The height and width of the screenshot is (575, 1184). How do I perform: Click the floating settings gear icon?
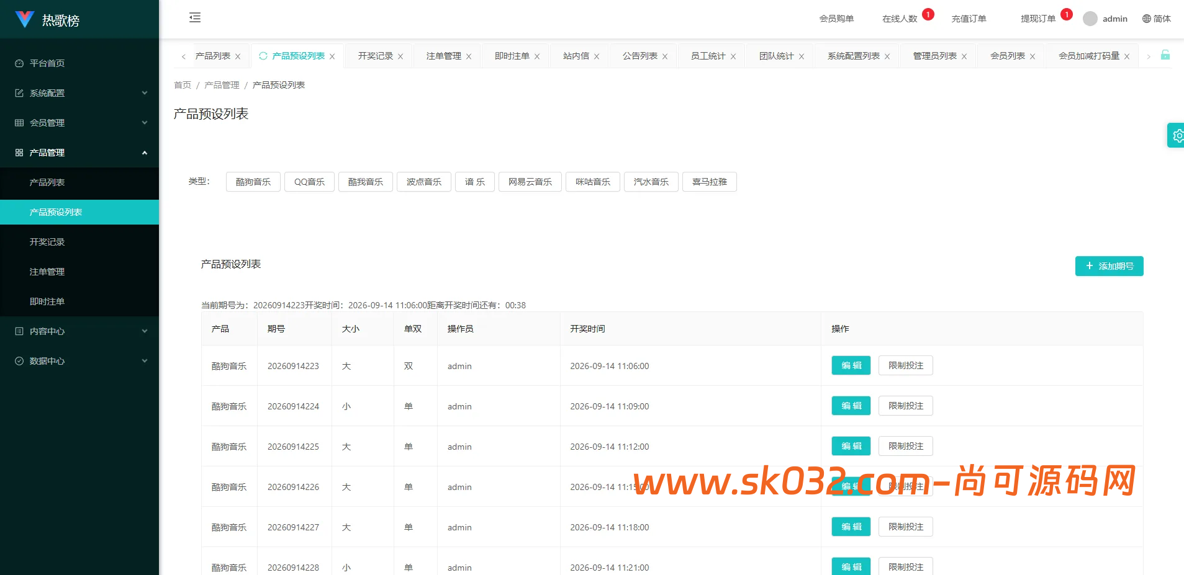pyautogui.click(x=1177, y=135)
